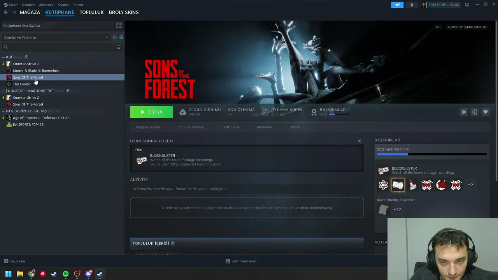Open the Arkadaşlar menu
This screenshot has height=280, width=498.
(x=47, y=5)
